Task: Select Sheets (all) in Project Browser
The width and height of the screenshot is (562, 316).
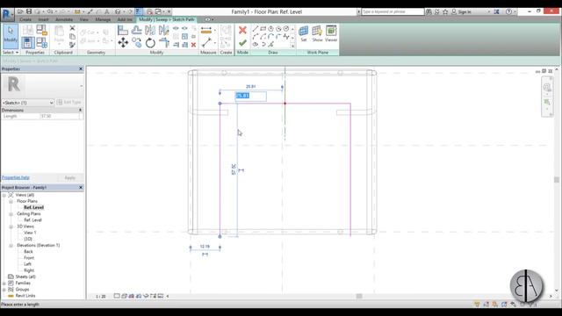Action: tap(25, 276)
